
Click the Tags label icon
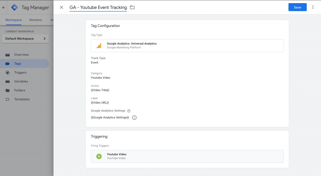(x=8, y=64)
